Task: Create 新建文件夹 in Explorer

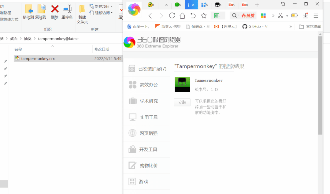Action: coord(82,14)
